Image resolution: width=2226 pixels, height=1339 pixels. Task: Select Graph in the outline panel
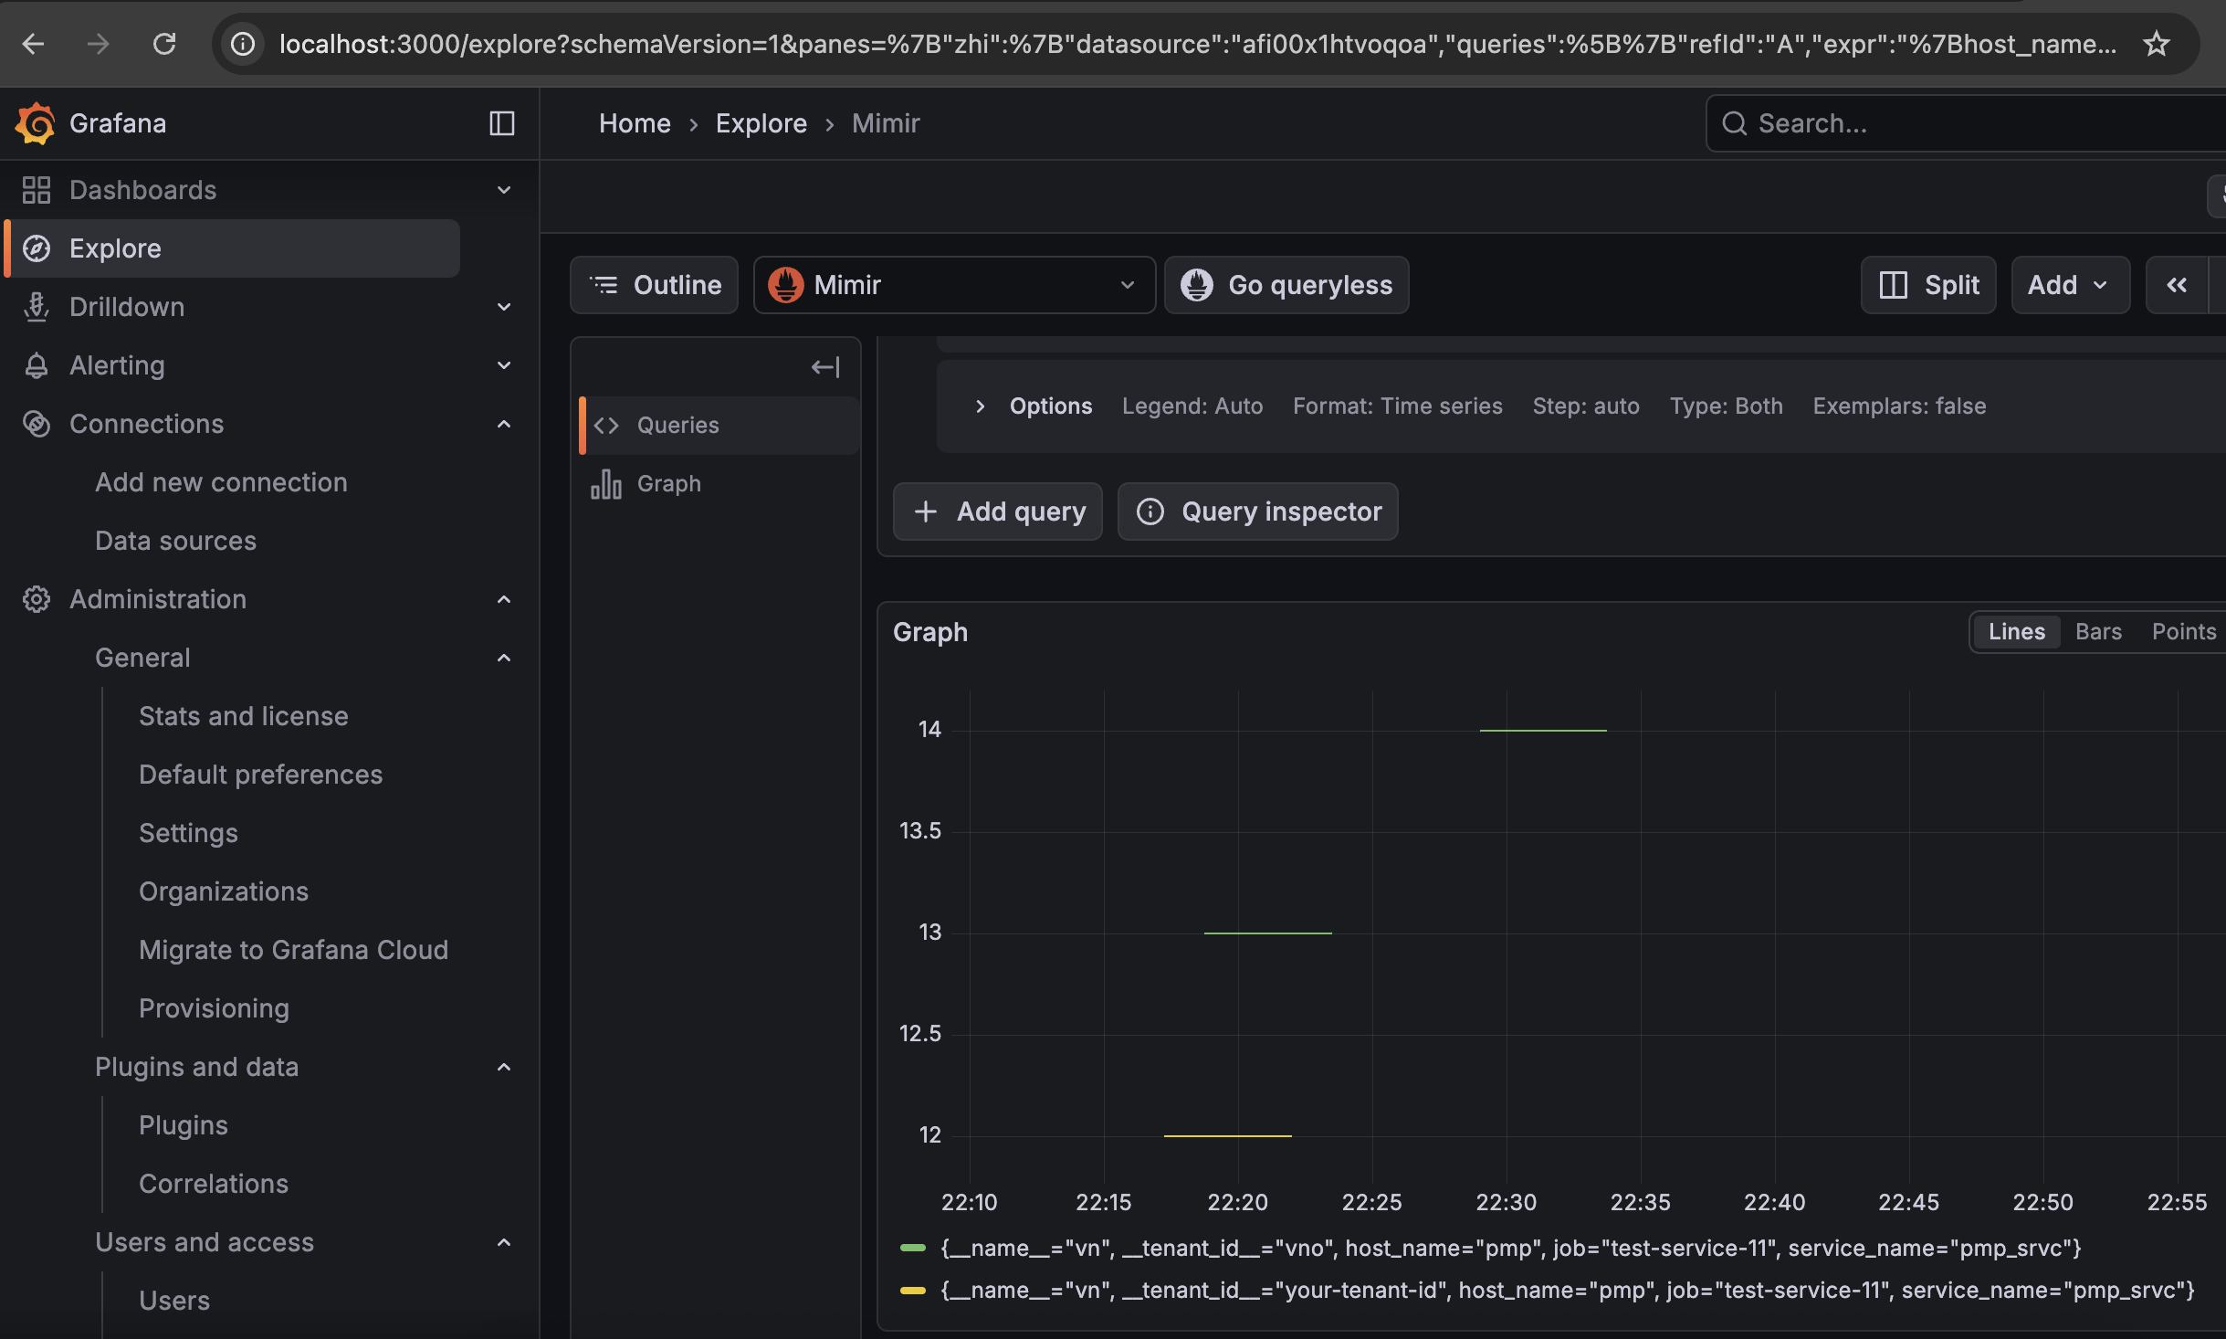[x=668, y=483]
